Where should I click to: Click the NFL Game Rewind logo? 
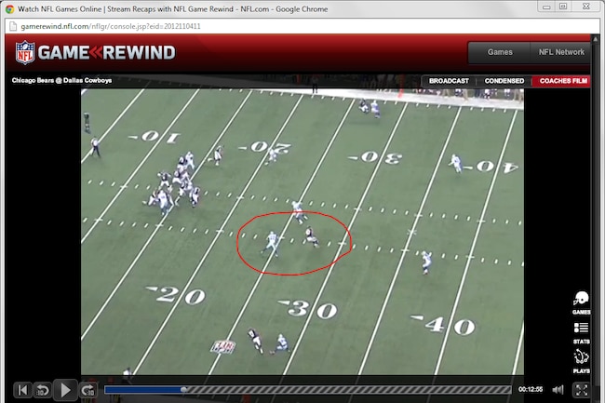(95, 52)
